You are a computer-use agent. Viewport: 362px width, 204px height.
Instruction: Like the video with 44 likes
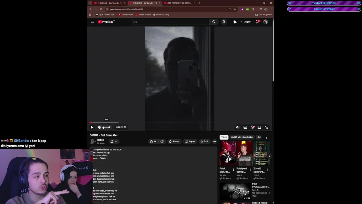click(x=153, y=141)
